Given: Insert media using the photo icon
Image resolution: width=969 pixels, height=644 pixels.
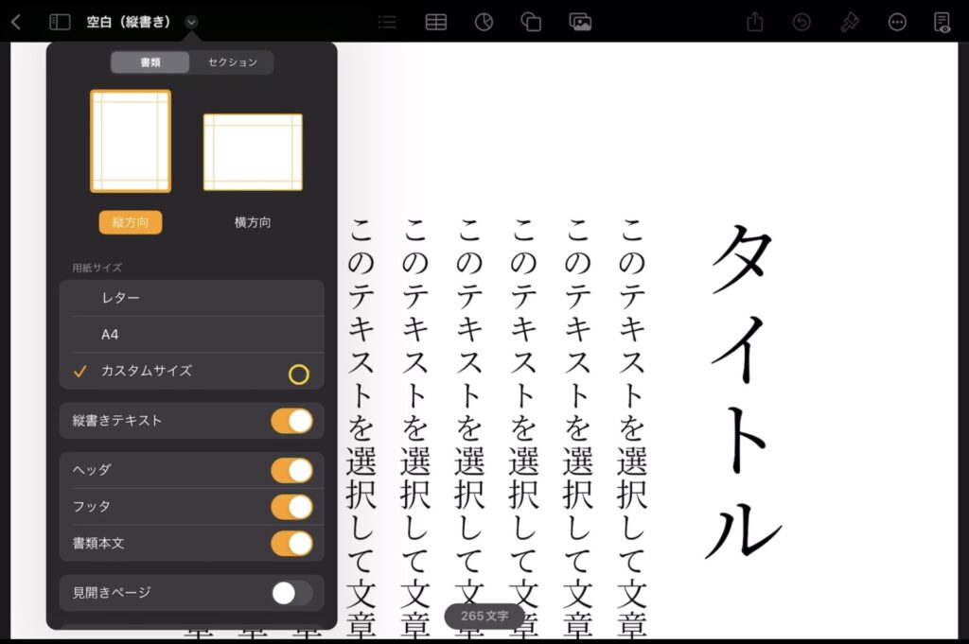Looking at the screenshot, I should [x=580, y=23].
